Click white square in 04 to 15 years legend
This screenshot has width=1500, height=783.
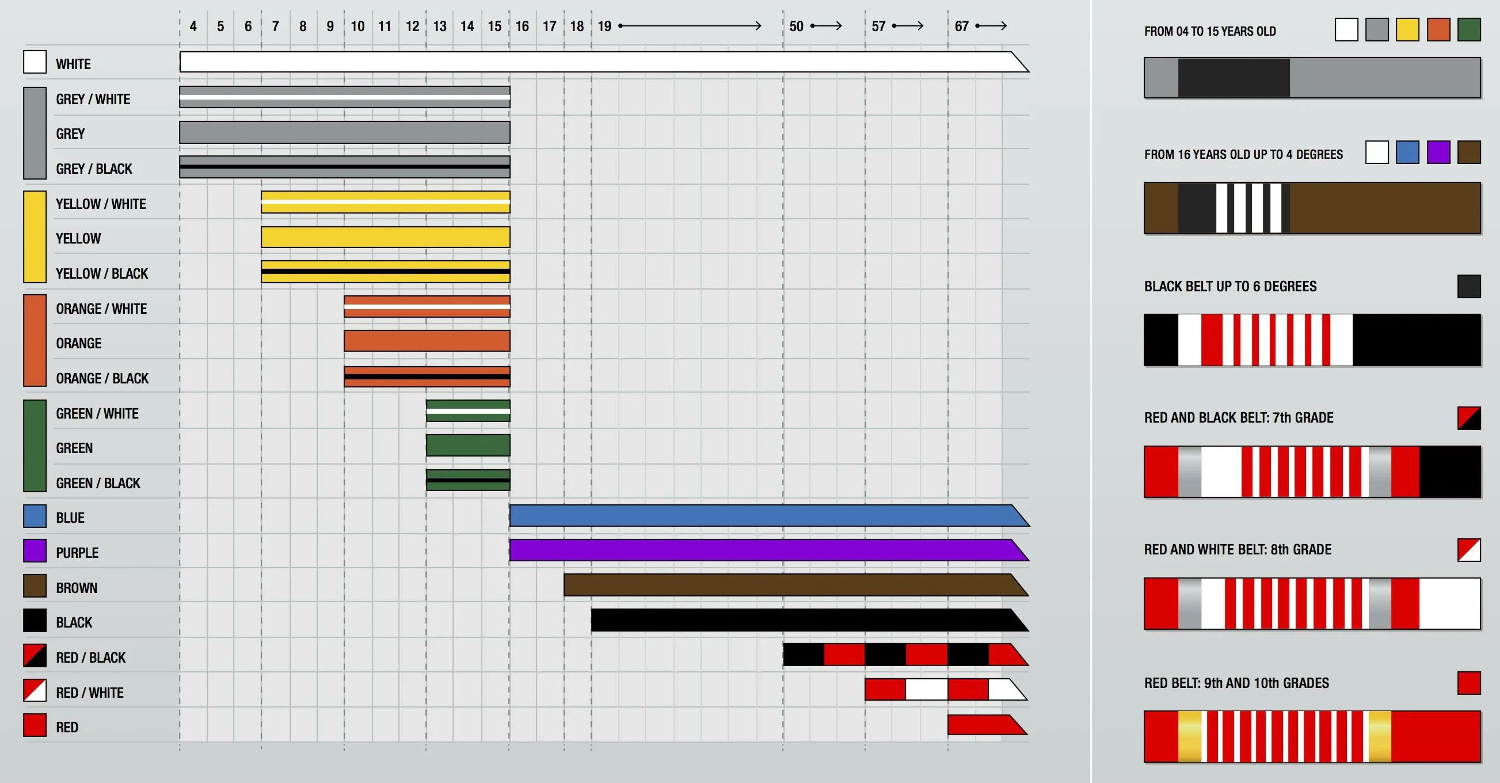[1347, 30]
